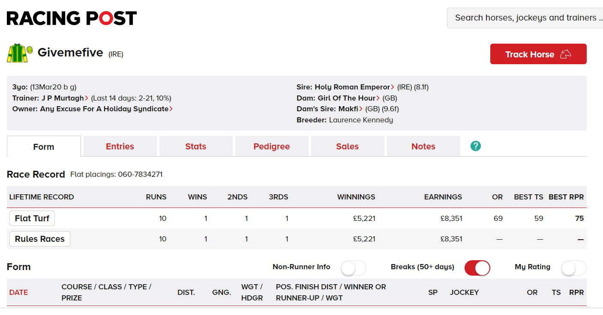The height and width of the screenshot is (315, 603).
Task: Expand the Flat Turf record row
Action: [x=32, y=218]
